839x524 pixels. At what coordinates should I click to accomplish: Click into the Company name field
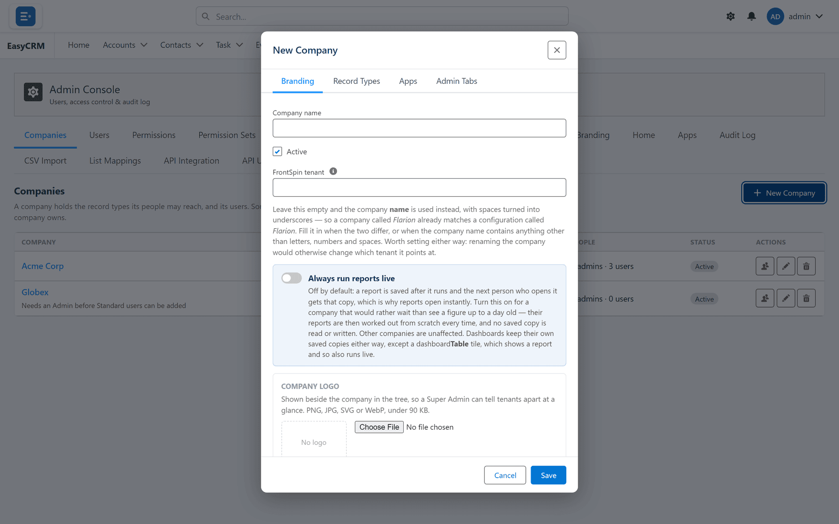(419, 128)
